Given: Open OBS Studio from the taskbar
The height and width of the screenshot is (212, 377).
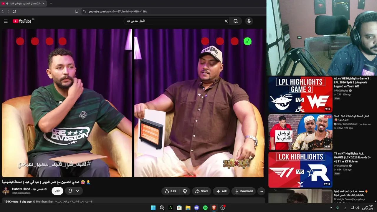Looking at the screenshot, I should coord(223,208).
